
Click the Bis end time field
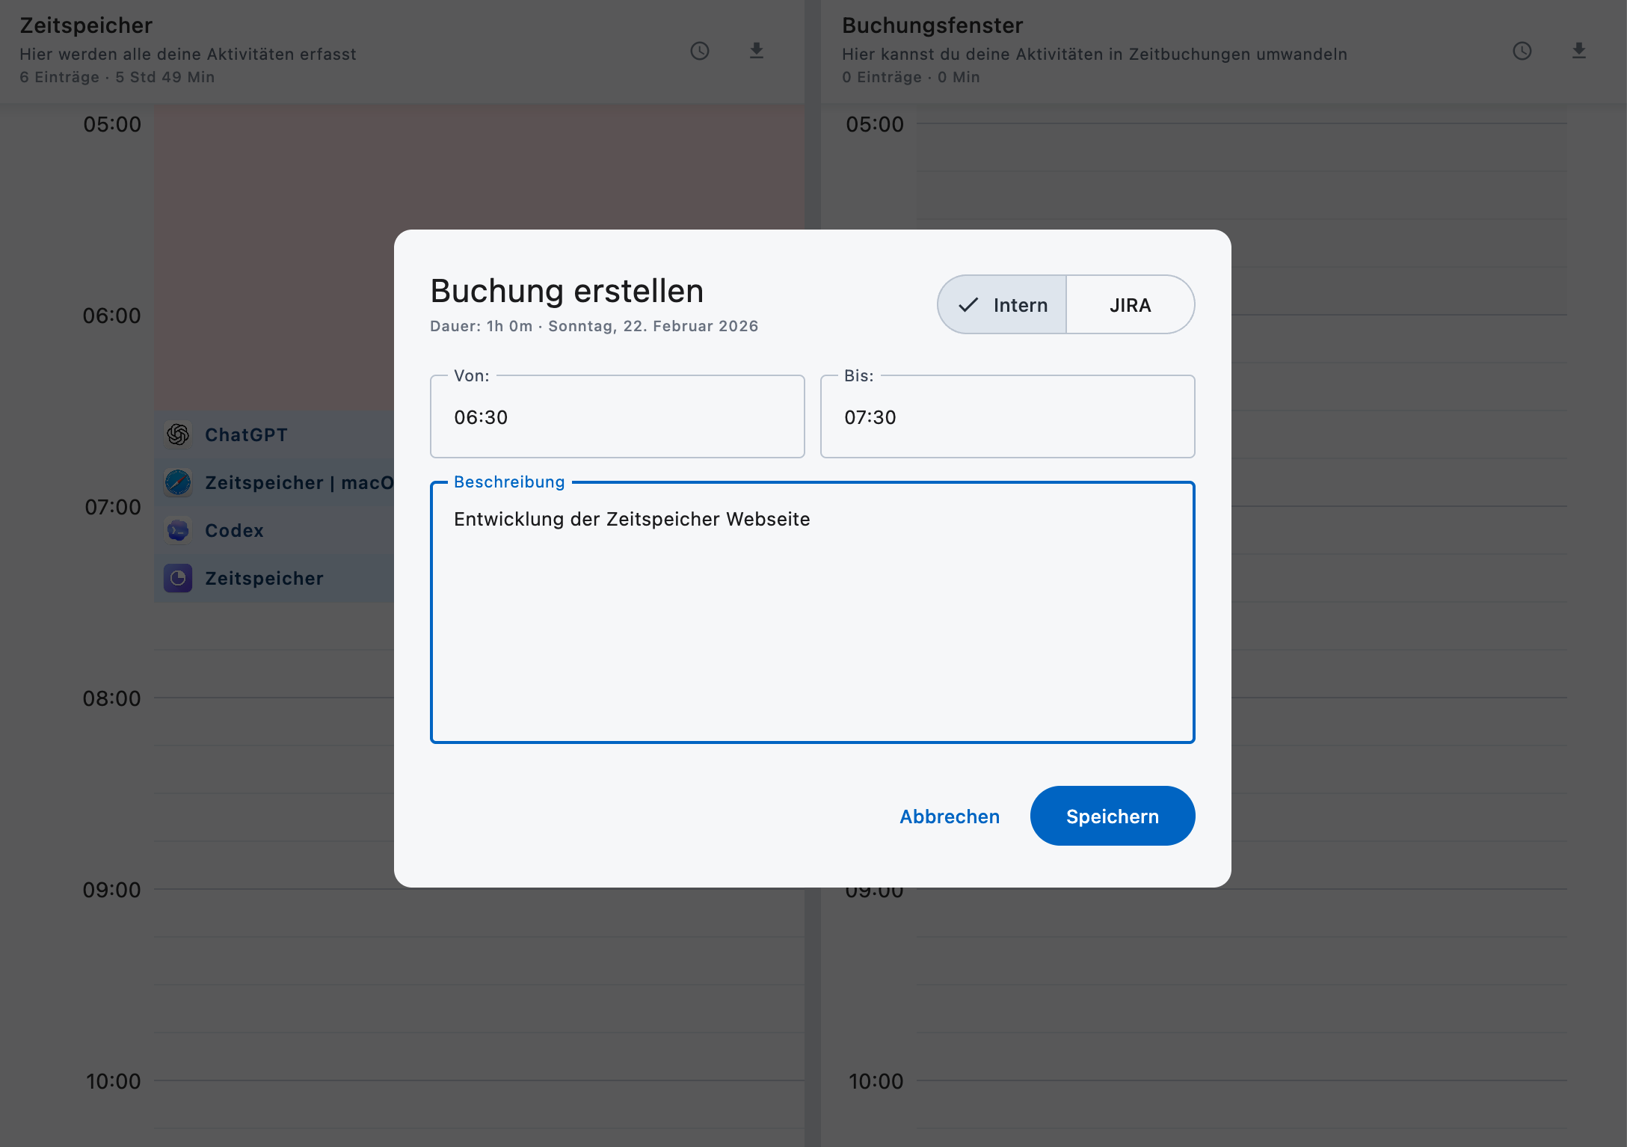1006,417
